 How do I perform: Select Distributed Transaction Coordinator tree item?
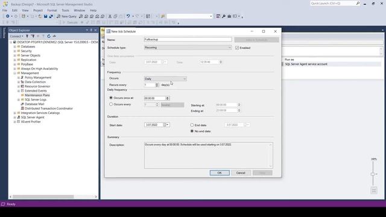click(x=49, y=108)
